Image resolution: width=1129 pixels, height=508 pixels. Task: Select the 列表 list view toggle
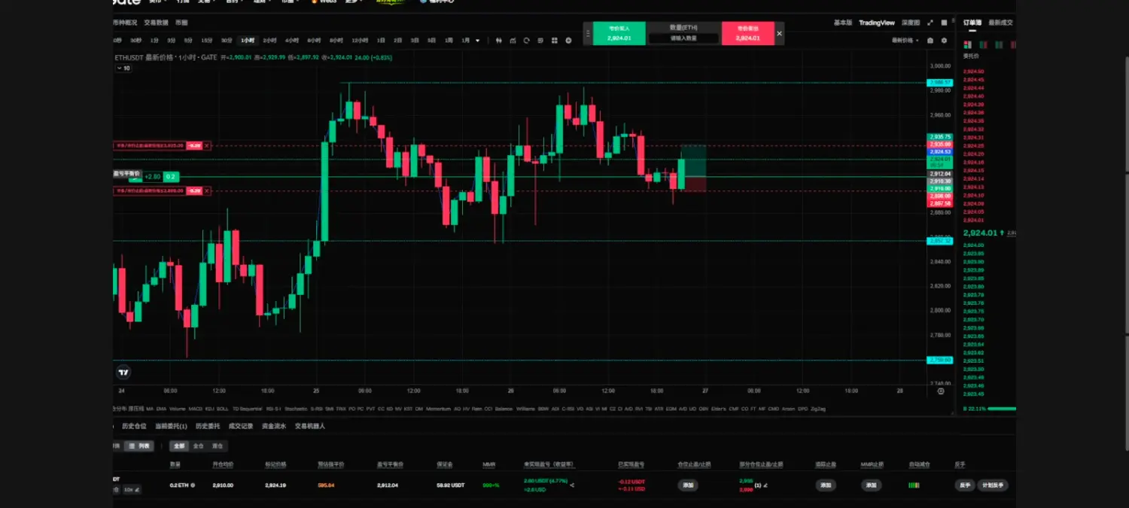(x=138, y=446)
